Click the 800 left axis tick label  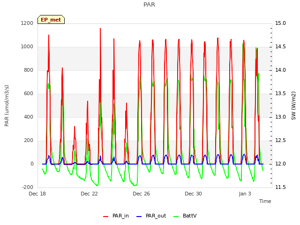[29, 70]
